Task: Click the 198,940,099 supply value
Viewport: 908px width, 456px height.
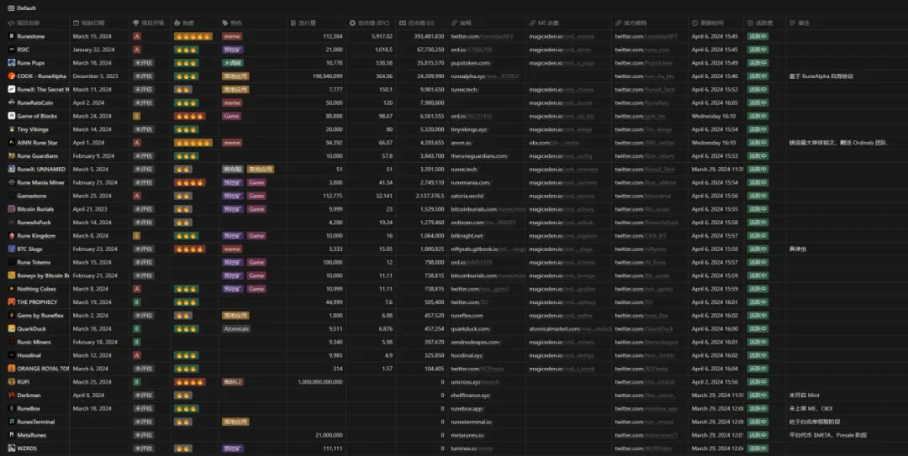Action: tap(327, 76)
